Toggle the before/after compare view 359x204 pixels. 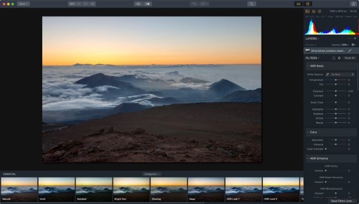tap(148, 4)
